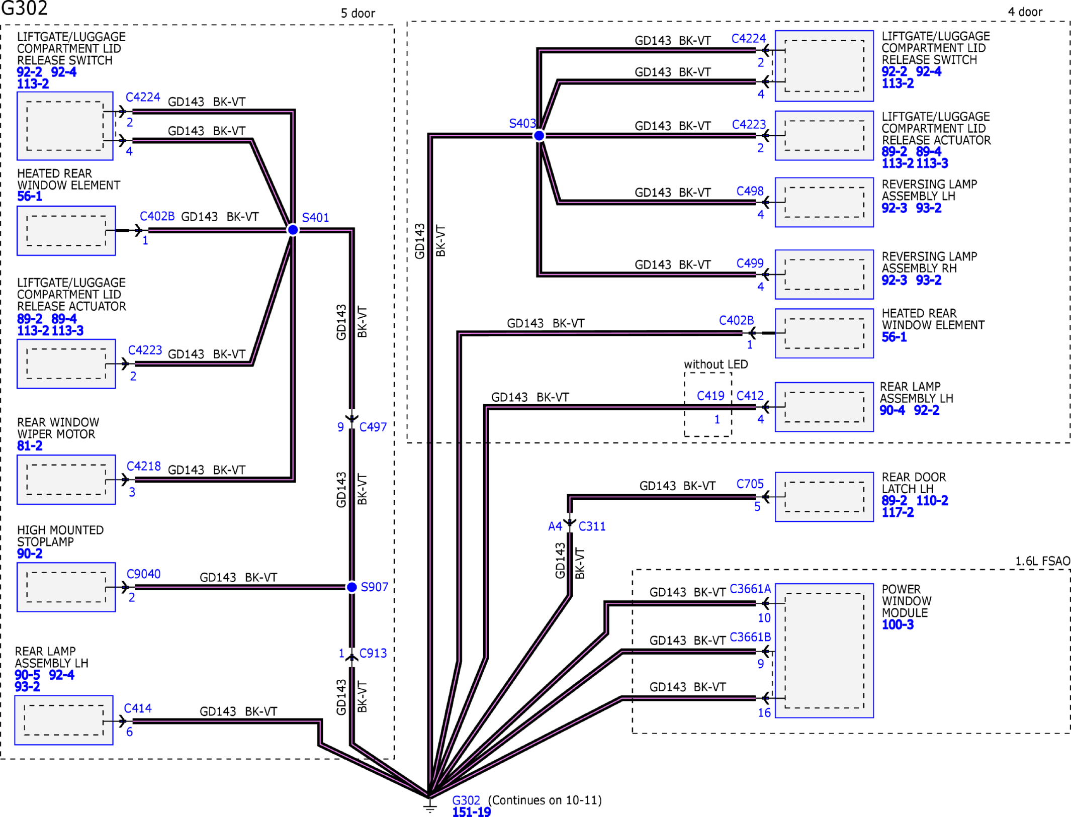Click the S401 splice node dot

click(293, 230)
